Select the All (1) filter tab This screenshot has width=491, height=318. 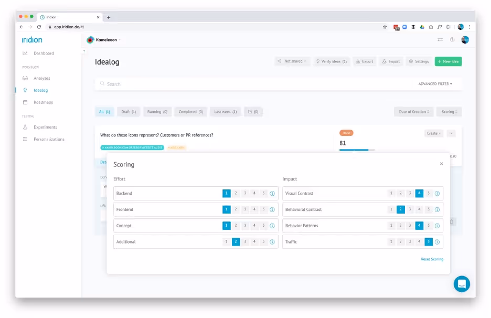(104, 112)
